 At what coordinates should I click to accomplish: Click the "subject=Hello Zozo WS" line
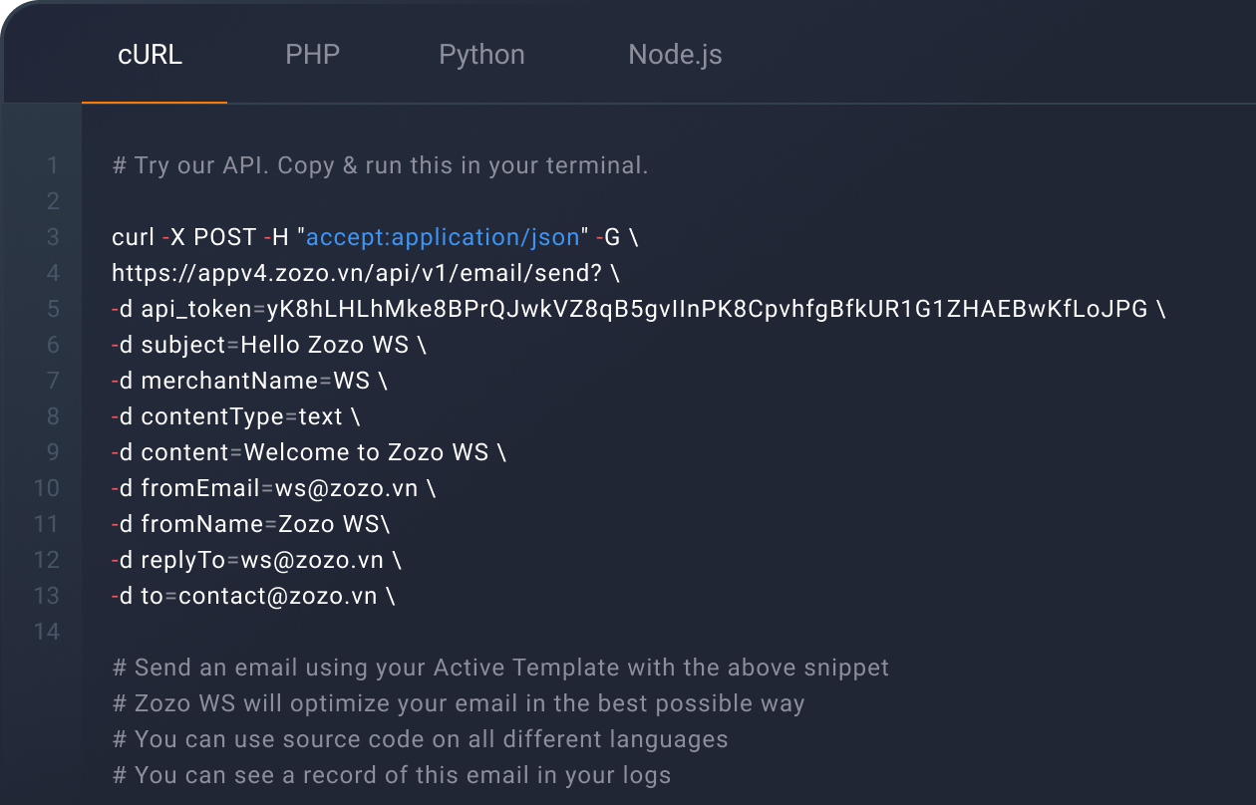[x=269, y=345]
